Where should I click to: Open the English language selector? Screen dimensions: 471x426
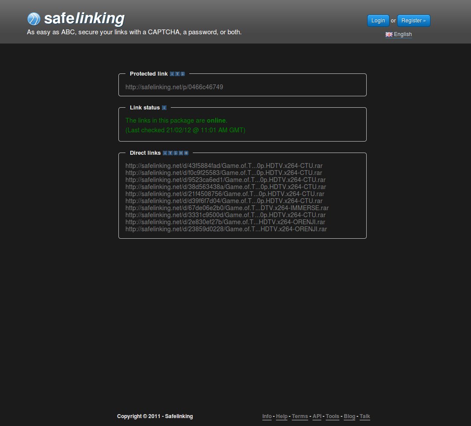pos(399,34)
